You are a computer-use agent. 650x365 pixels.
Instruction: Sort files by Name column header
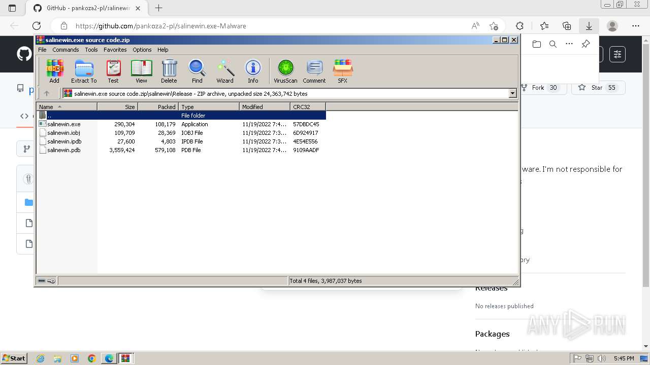(67, 106)
